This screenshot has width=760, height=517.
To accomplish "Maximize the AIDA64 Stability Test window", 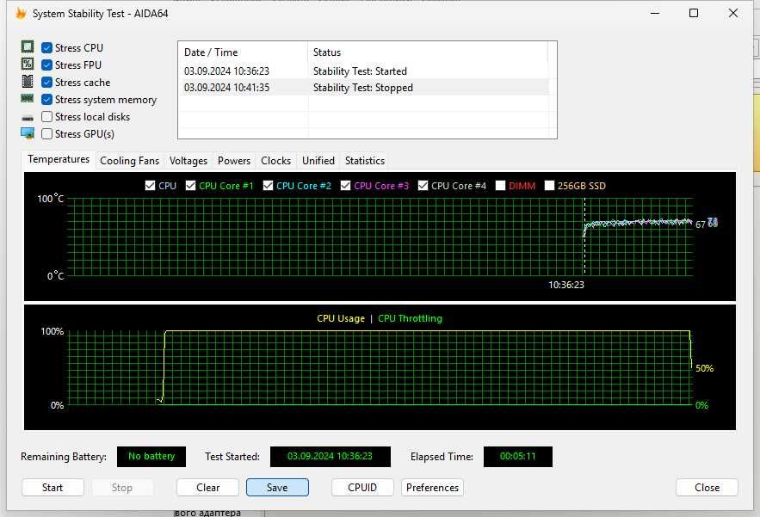I will [694, 13].
